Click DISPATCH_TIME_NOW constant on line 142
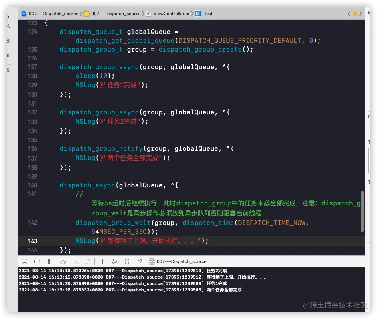Image resolution: width=377 pixels, height=319 pixels. point(272,223)
